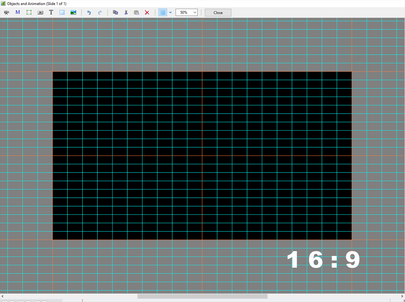
Task: Add a mask using the M icon
Action: point(18,12)
